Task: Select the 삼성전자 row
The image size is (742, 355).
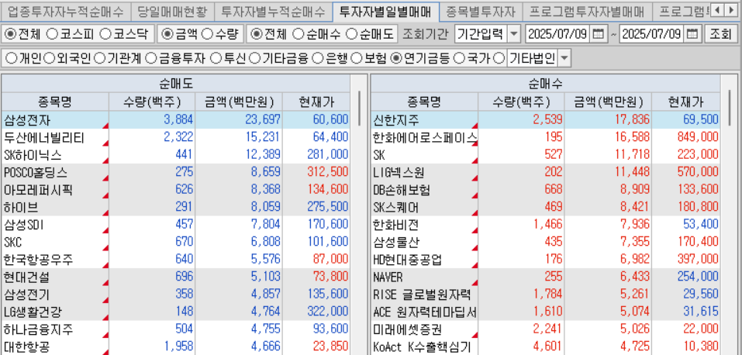Action: coord(175,119)
